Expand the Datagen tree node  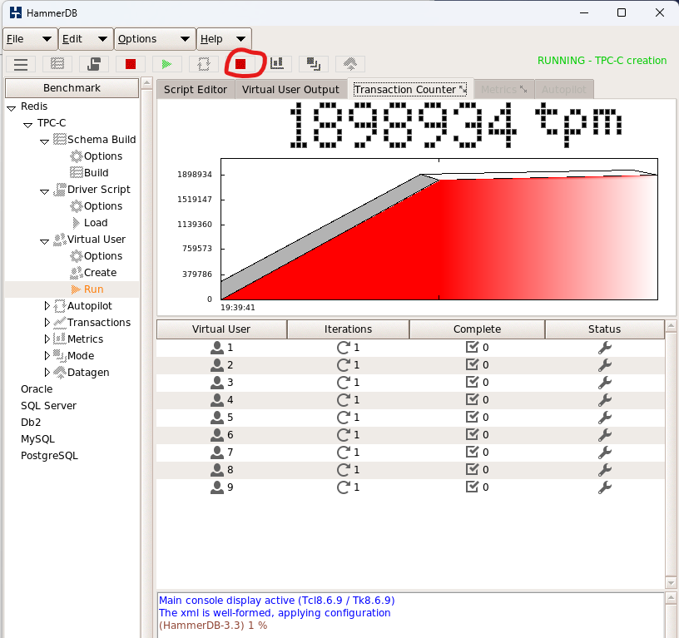tap(47, 373)
